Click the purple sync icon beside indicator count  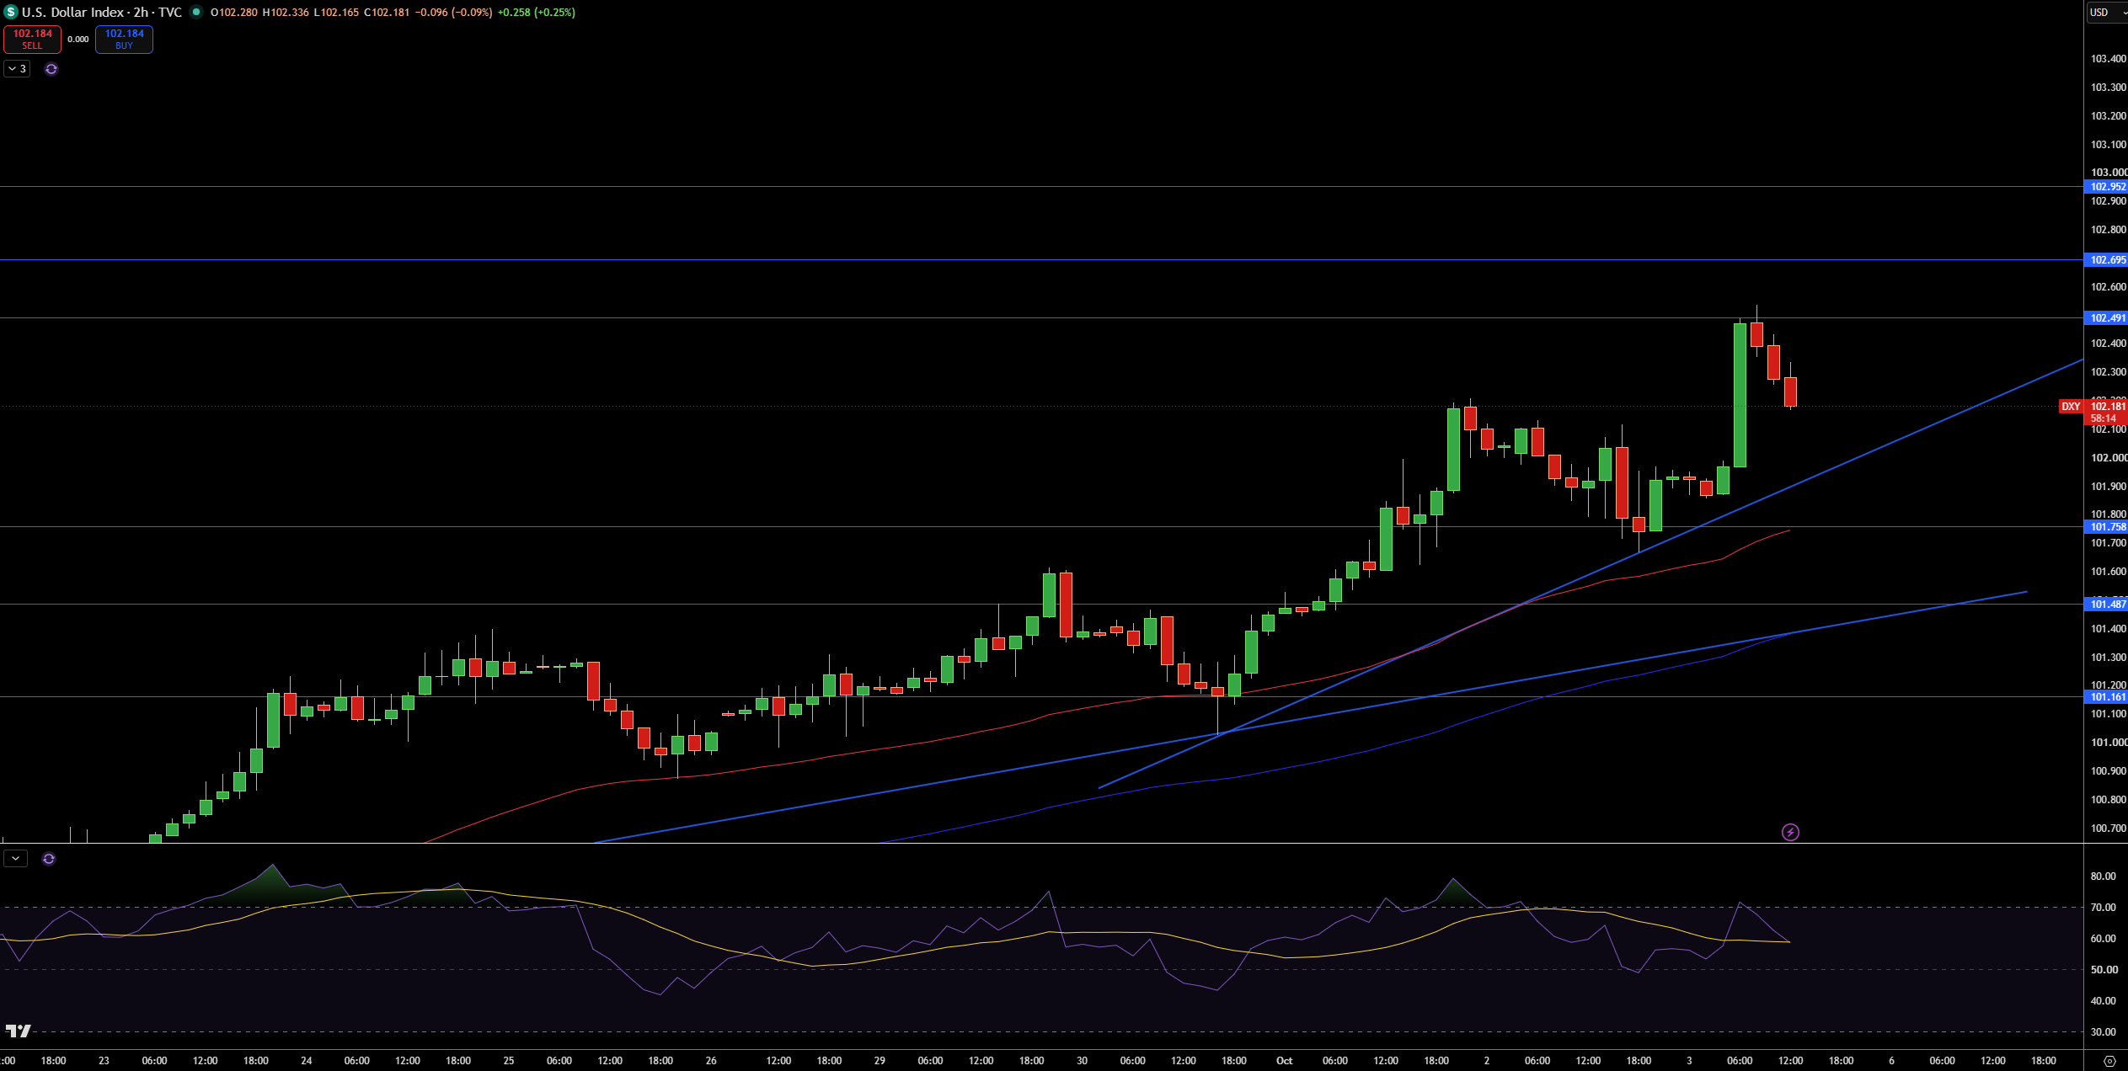[x=51, y=69]
